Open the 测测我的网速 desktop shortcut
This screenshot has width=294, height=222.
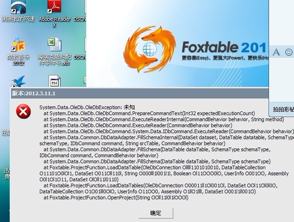(18, 11)
